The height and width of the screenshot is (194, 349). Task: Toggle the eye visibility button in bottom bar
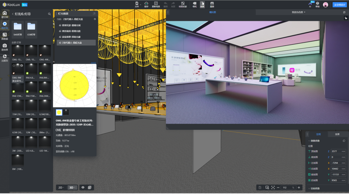point(83,187)
